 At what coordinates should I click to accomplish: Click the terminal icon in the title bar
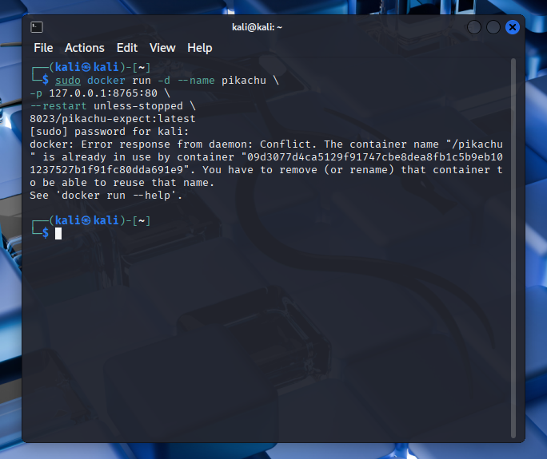tap(37, 27)
